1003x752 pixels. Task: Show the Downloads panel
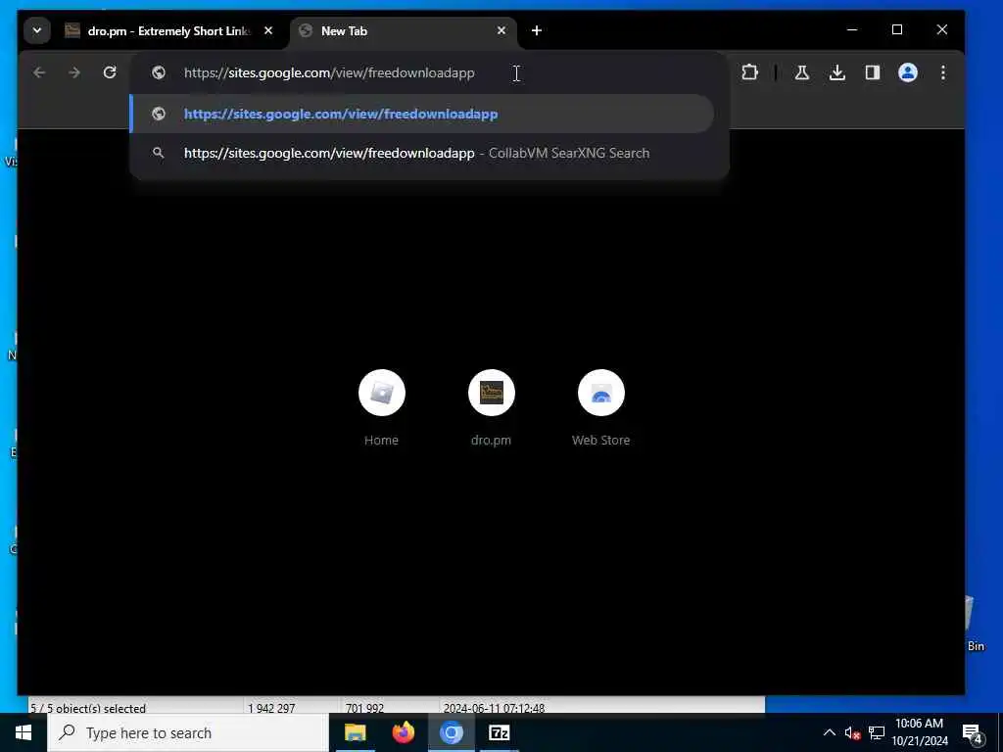pyautogui.click(x=836, y=72)
